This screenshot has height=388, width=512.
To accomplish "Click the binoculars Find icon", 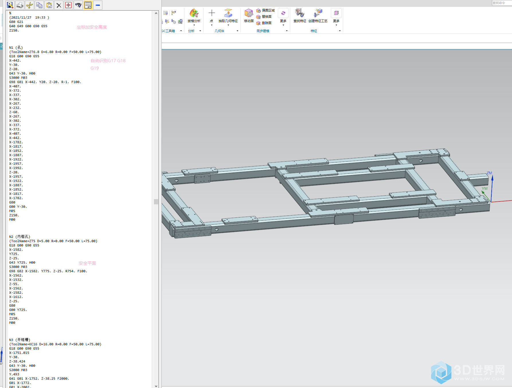I will point(78,5).
